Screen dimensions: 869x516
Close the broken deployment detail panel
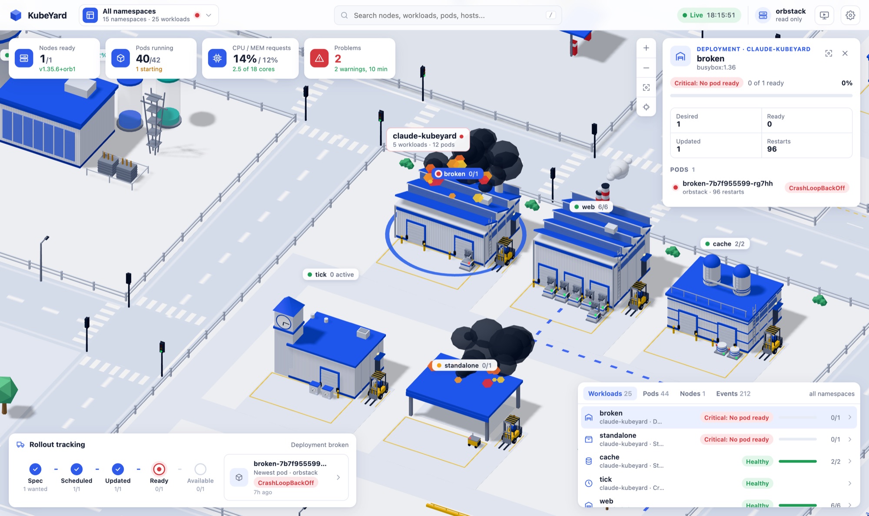pos(845,53)
